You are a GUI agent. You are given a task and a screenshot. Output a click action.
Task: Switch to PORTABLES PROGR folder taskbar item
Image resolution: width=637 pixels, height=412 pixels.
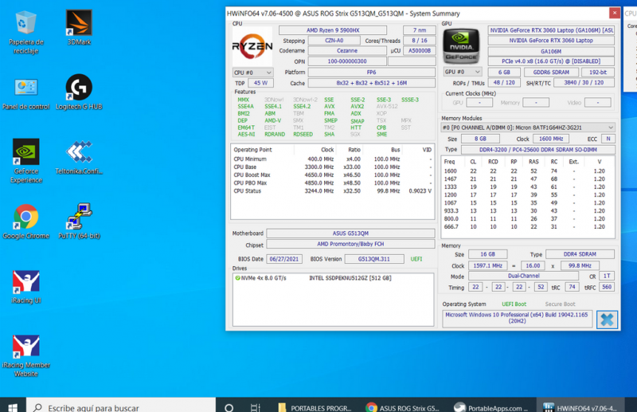[315, 407]
